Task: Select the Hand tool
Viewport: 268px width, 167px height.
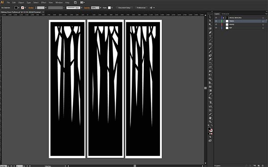Action: pos(210,118)
